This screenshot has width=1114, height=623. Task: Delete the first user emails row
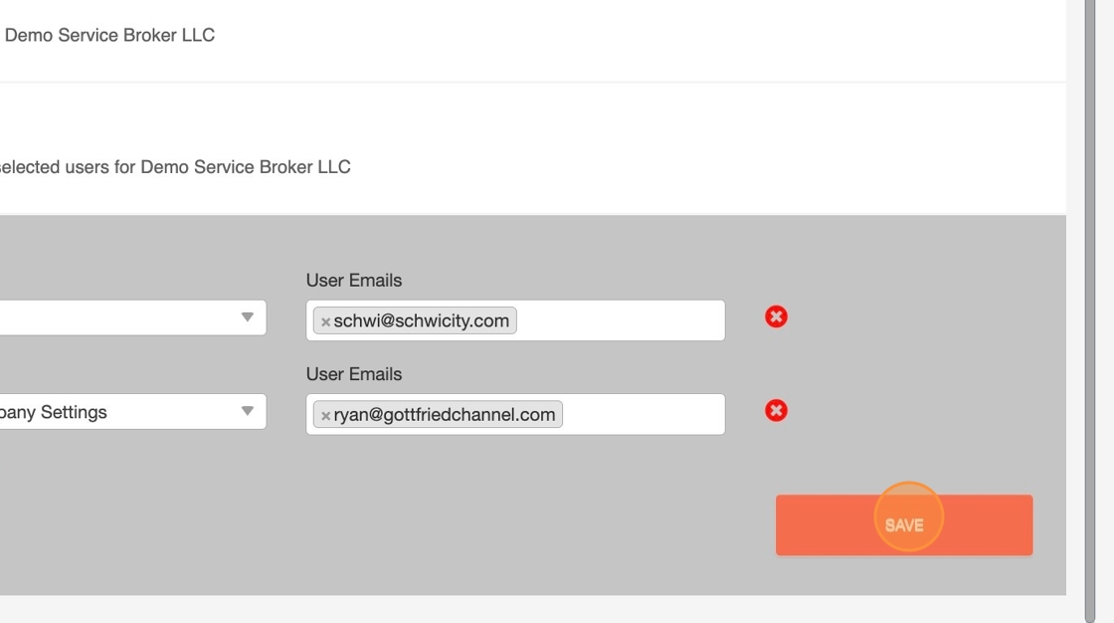(x=776, y=316)
